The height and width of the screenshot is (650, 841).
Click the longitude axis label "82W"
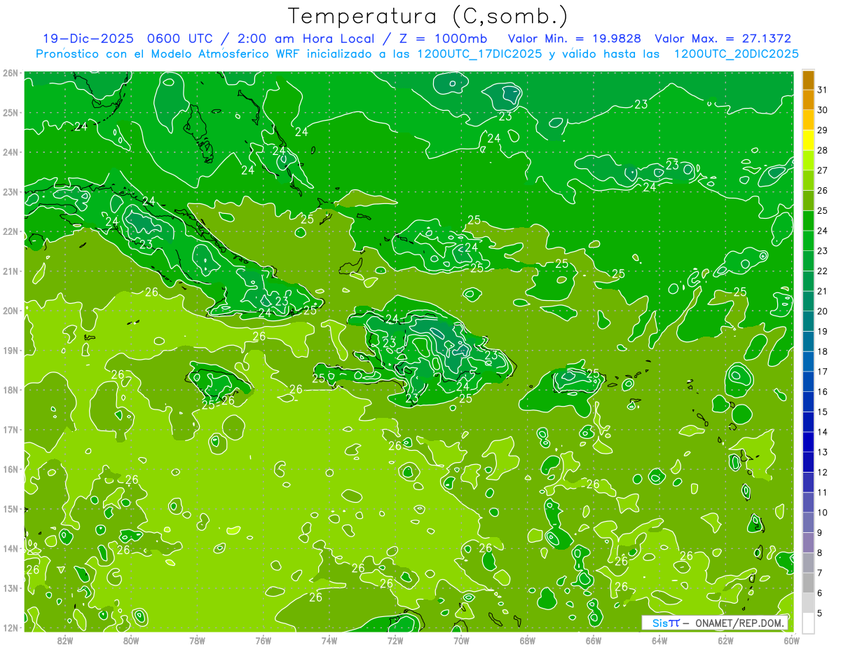[x=65, y=640]
